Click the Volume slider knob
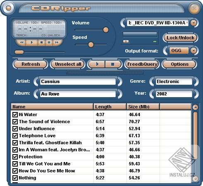Image resolution: width=203 pixels, height=186 pixels. (x=106, y=30)
